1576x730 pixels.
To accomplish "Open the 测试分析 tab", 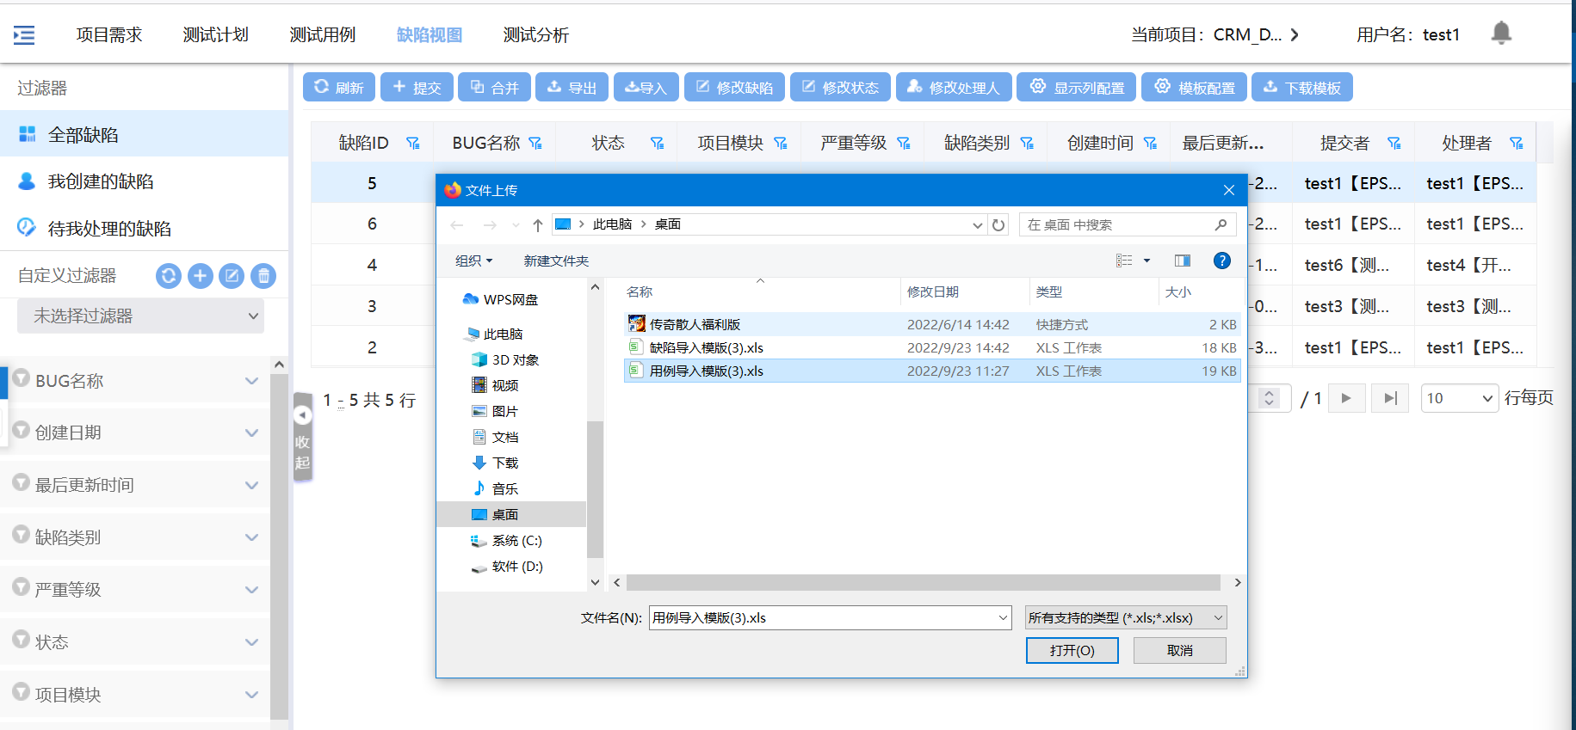I will pos(535,35).
